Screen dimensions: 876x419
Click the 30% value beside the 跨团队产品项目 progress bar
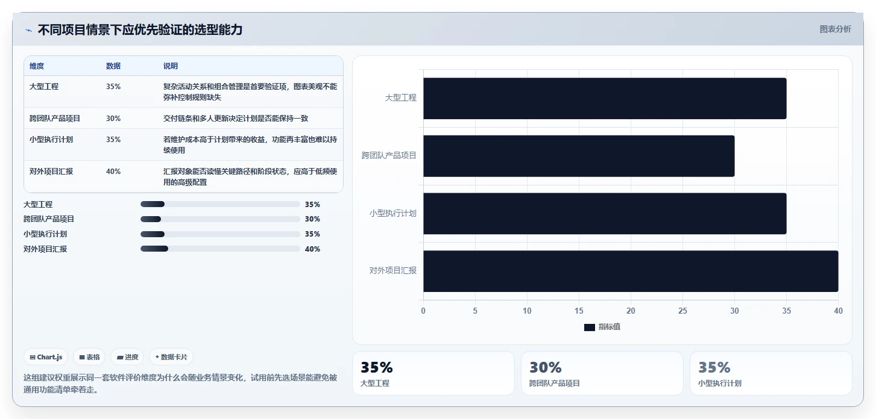point(312,219)
